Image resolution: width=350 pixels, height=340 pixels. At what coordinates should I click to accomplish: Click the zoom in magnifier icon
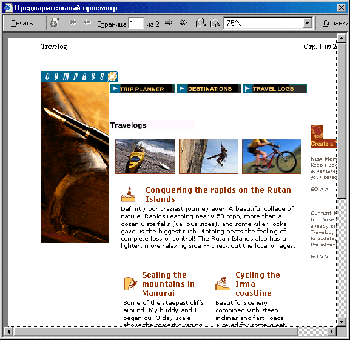[x=215, y=23]
